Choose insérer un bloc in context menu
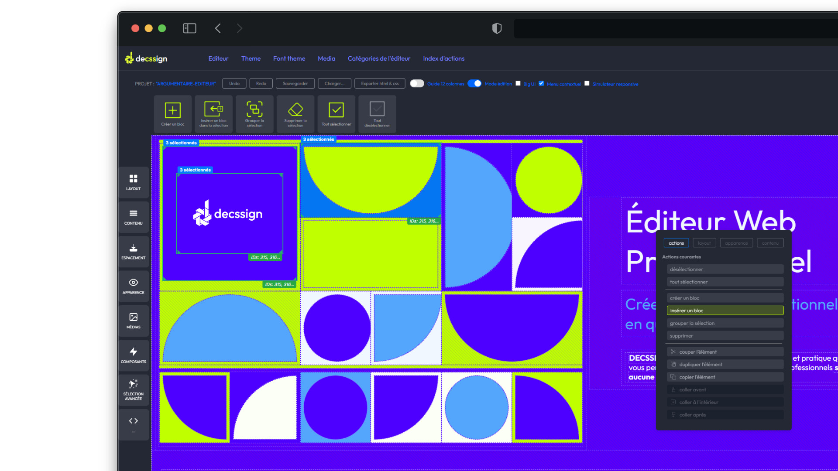The image size is (838, 471). [725, 311]
